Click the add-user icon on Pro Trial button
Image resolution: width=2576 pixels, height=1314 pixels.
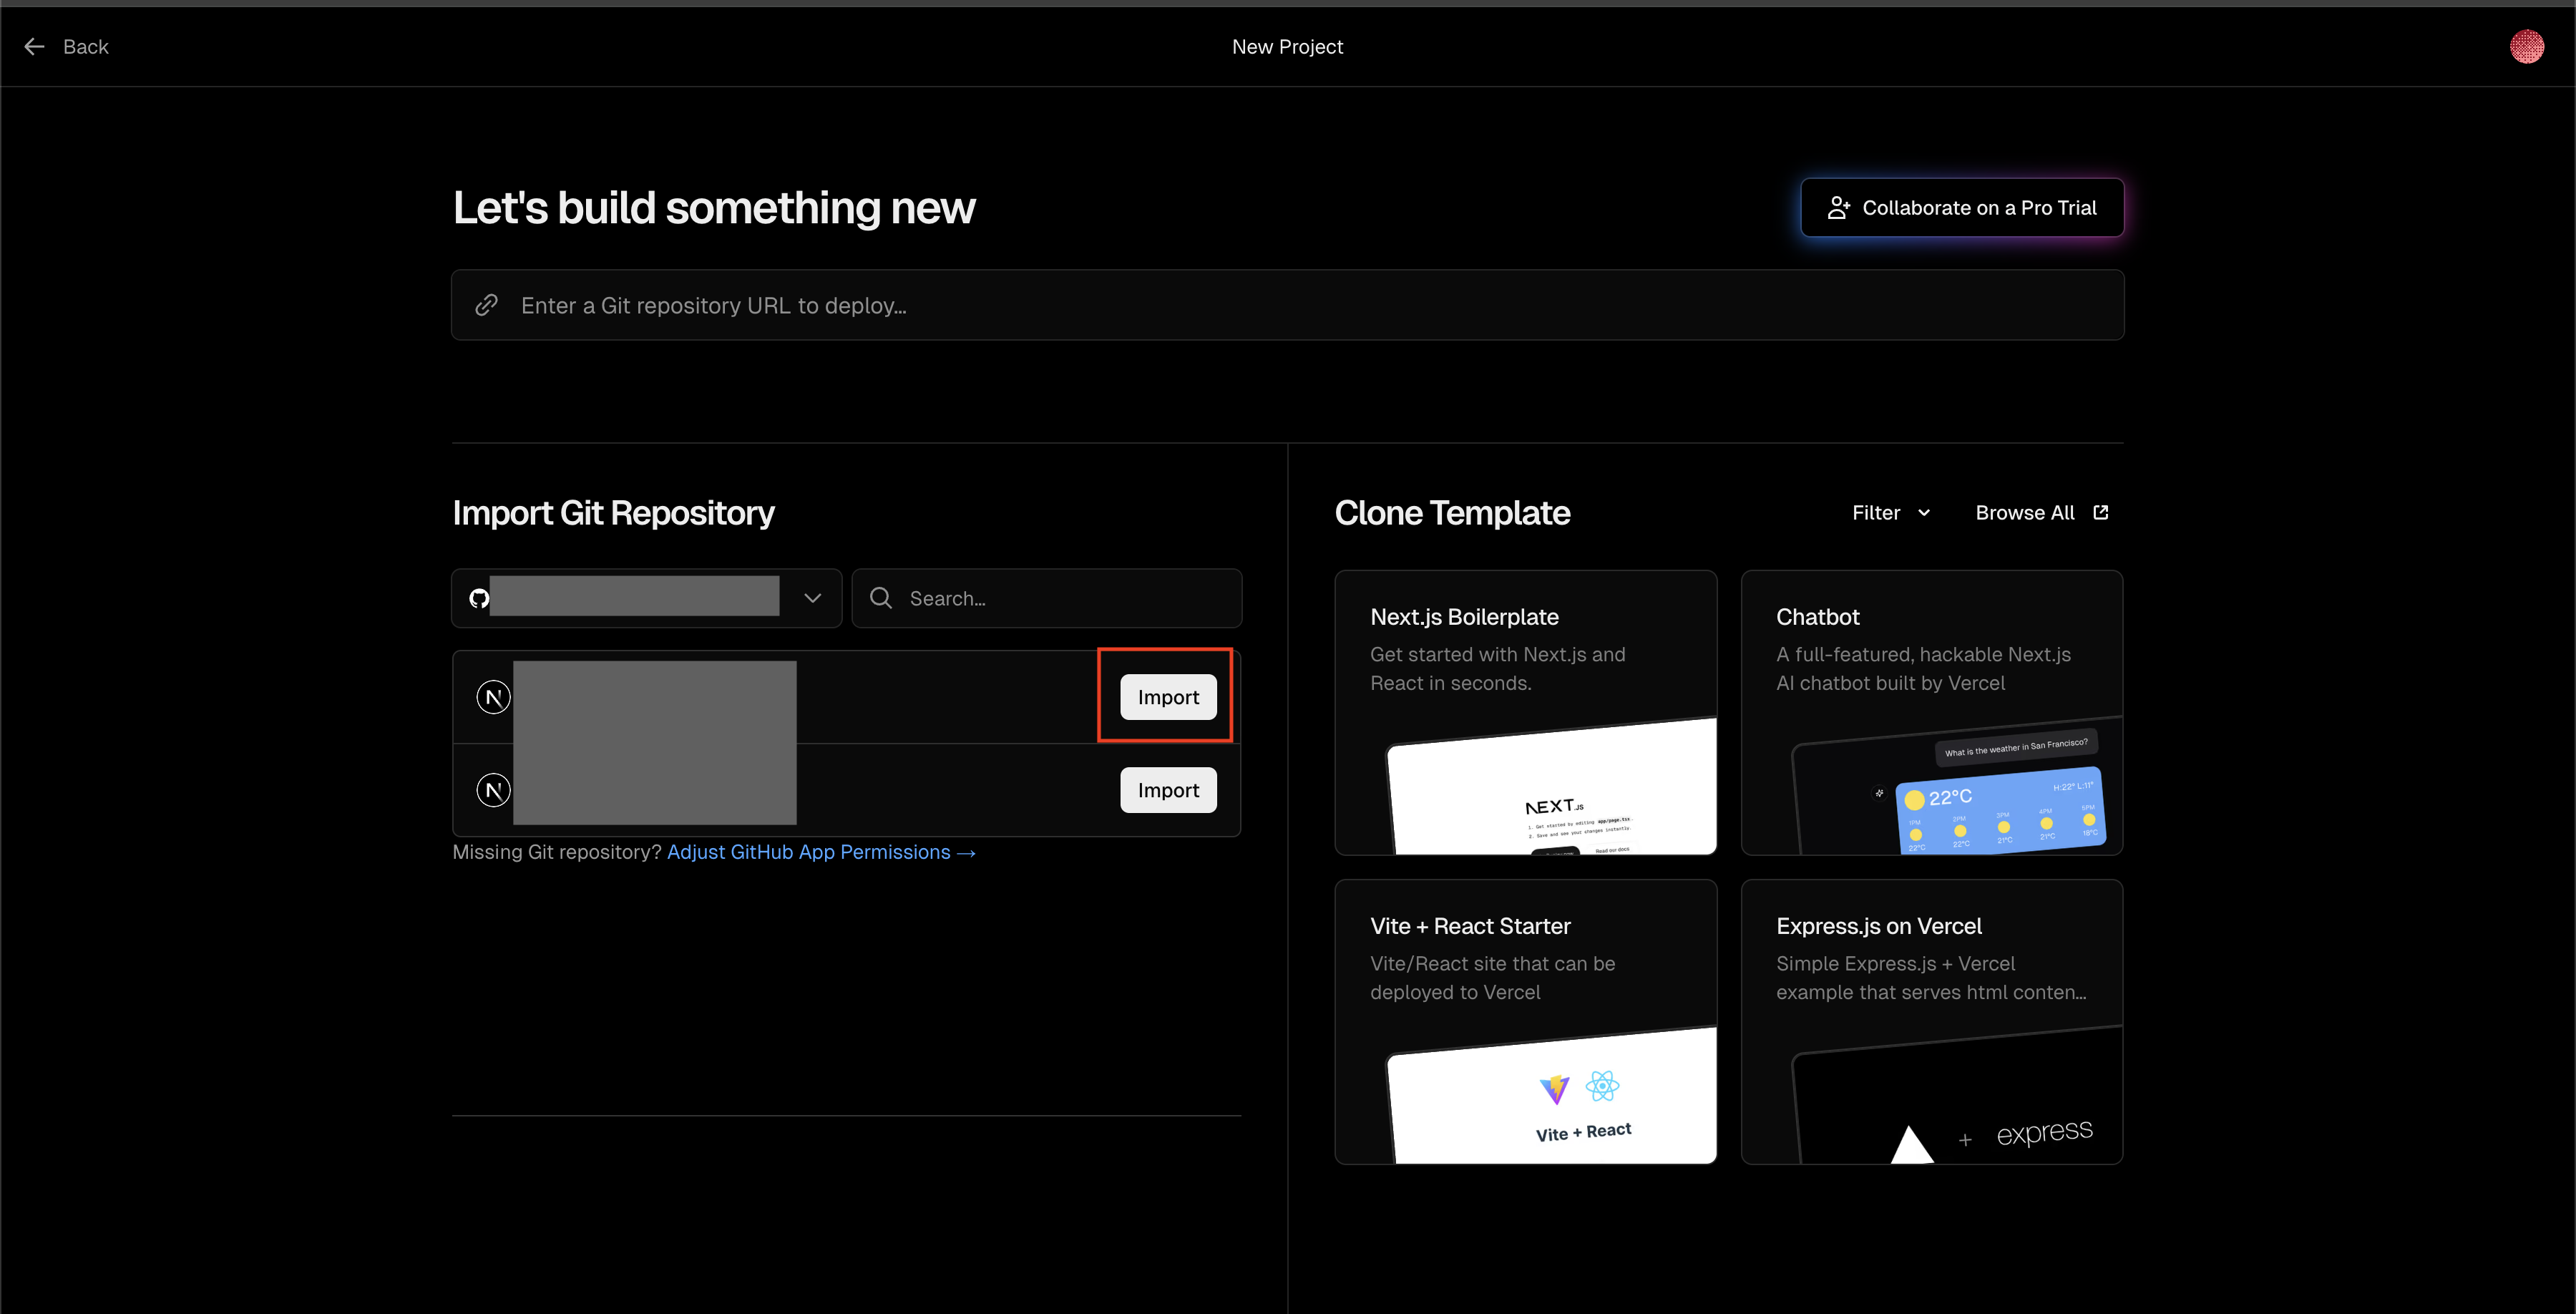coord(1838,208)
